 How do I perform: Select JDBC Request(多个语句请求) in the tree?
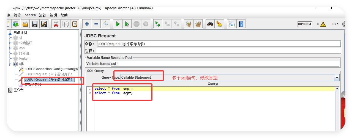point(49,79)
